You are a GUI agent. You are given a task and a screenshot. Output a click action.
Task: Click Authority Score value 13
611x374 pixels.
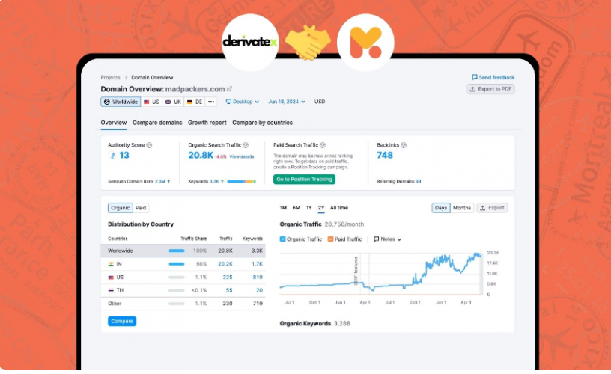point(124,156)
